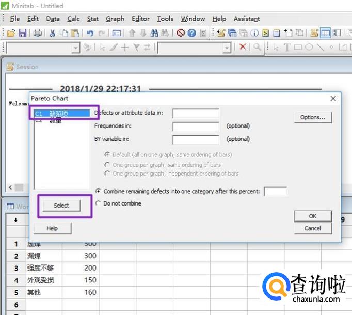Select column C1 in the variable list
Screen dimensions: 352x315
[x=62, y=113]
